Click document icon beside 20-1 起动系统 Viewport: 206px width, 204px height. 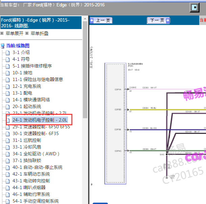[8, 107]
